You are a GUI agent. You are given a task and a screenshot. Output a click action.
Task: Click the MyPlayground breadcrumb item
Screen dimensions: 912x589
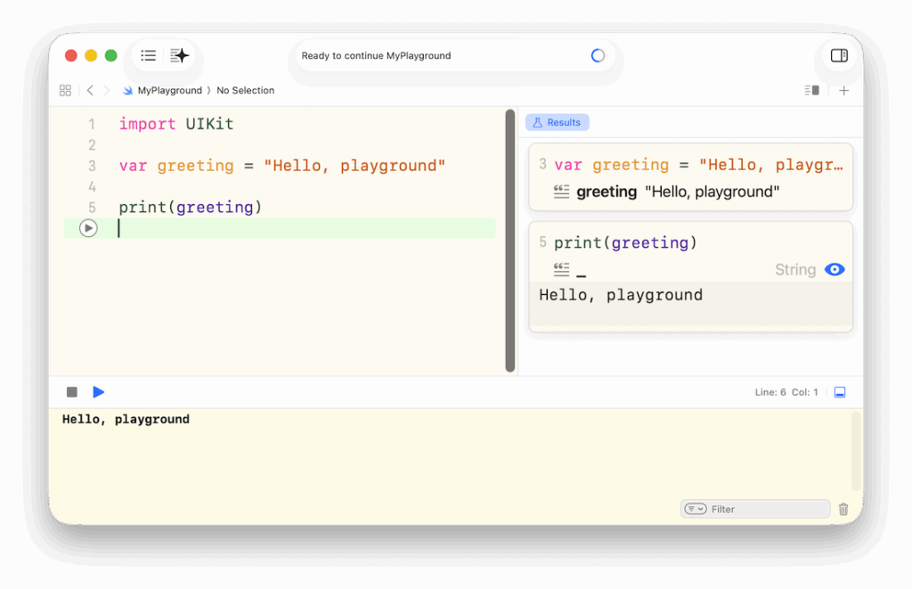click(x=168, y=90)
